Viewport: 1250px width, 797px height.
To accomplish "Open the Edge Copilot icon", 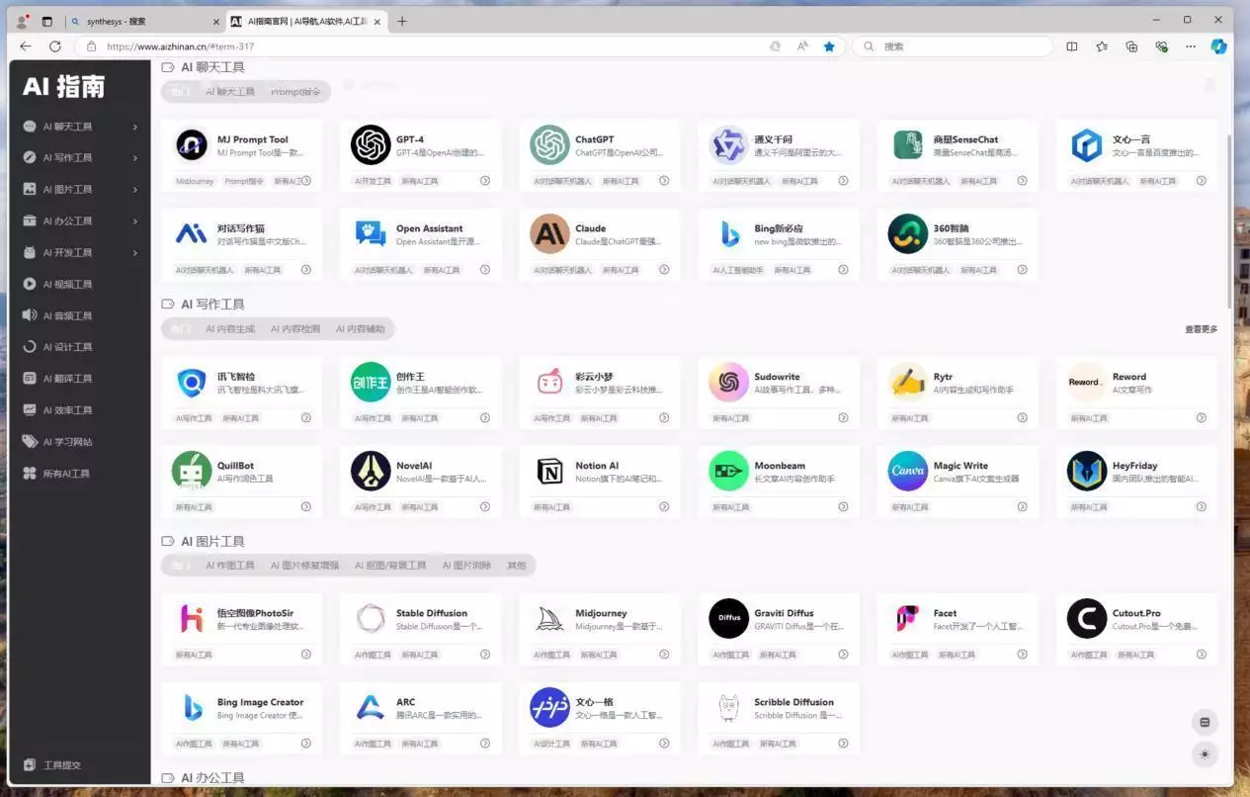I will (1219, 46).
